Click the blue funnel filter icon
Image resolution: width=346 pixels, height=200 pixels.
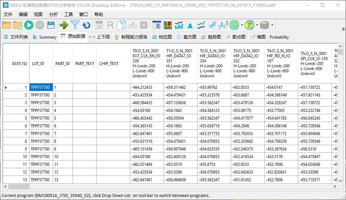coord(75,25)
